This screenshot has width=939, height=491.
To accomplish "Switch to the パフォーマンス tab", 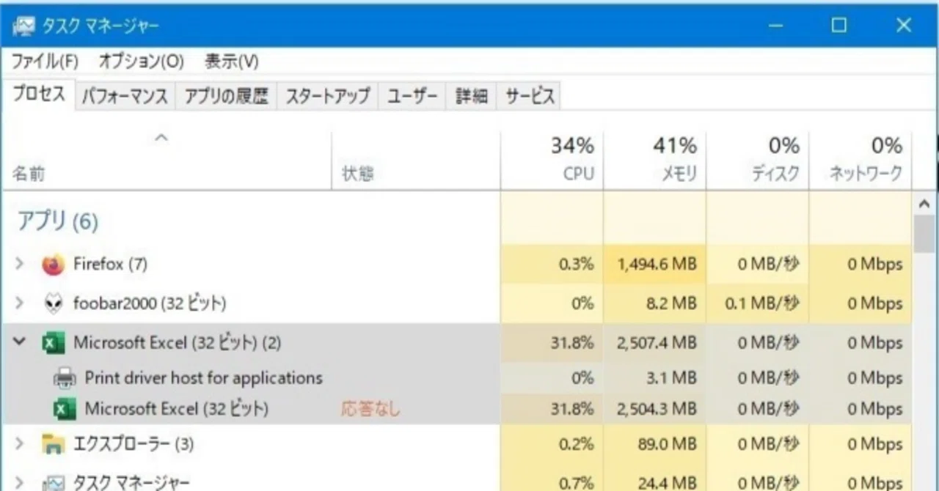I will [125, 96].
